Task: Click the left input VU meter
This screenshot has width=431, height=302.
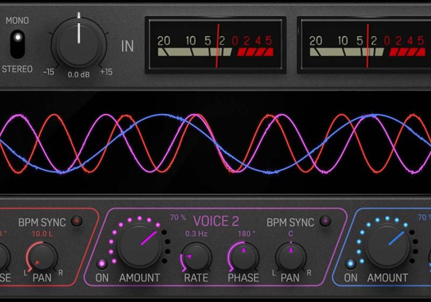Action: [x=215, y=45]
